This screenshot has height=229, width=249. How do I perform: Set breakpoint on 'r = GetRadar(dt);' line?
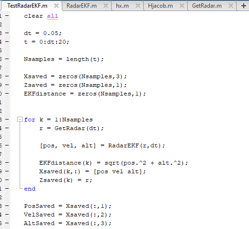[7, 128]
